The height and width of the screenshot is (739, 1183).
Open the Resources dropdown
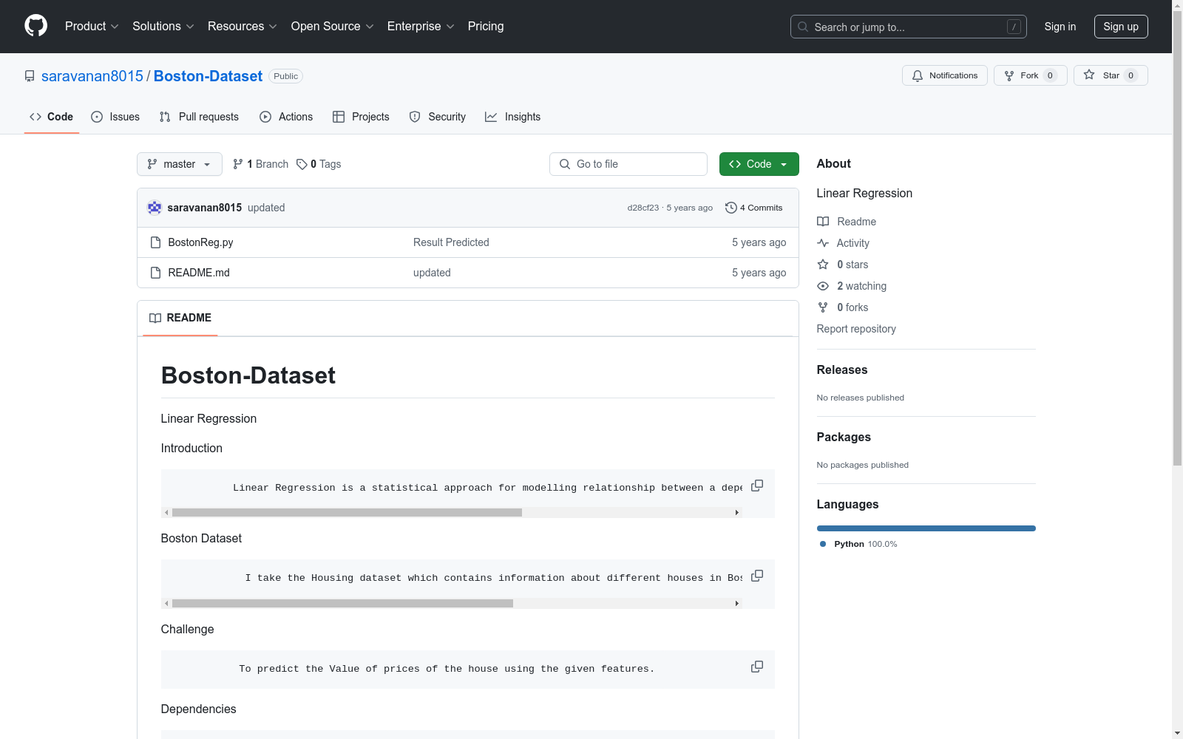243,27
